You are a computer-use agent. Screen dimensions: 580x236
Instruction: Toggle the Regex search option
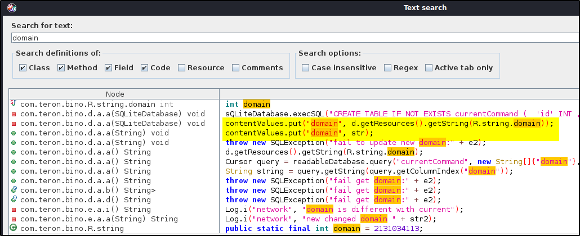point(388,68)
